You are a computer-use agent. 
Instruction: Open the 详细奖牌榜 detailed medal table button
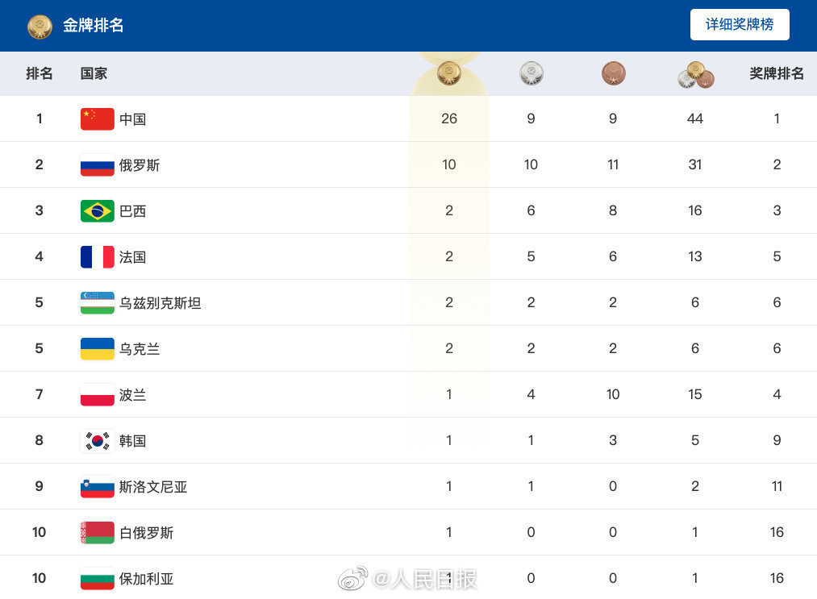(x=740, y=24)
